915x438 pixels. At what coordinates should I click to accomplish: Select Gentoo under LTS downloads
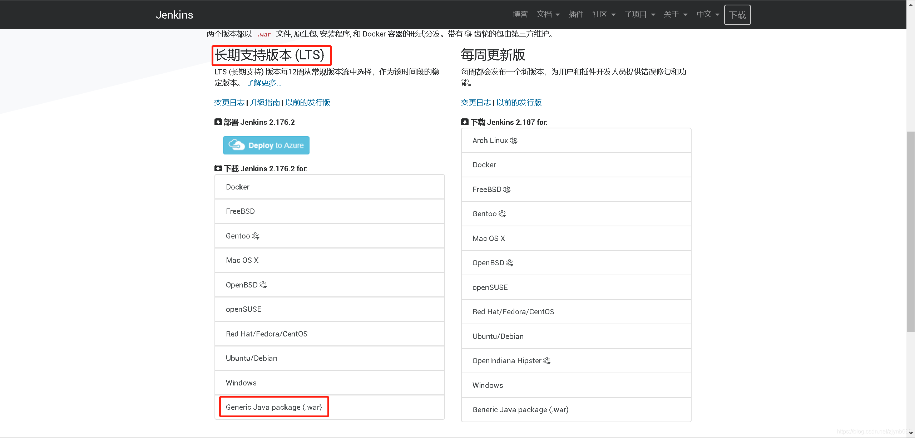point(330,236)
